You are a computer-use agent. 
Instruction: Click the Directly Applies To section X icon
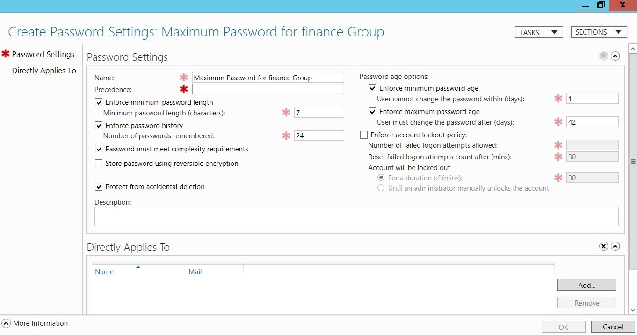click(603, 246)
